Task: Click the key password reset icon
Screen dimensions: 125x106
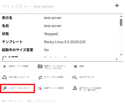Action: click(x=5, y=88)
